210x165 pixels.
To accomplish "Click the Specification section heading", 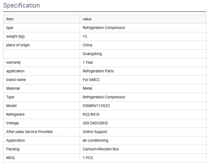I will tap(22, 5).
